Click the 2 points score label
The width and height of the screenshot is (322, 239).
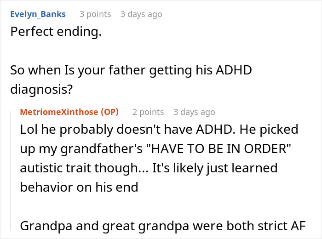[x=148, y=112]
